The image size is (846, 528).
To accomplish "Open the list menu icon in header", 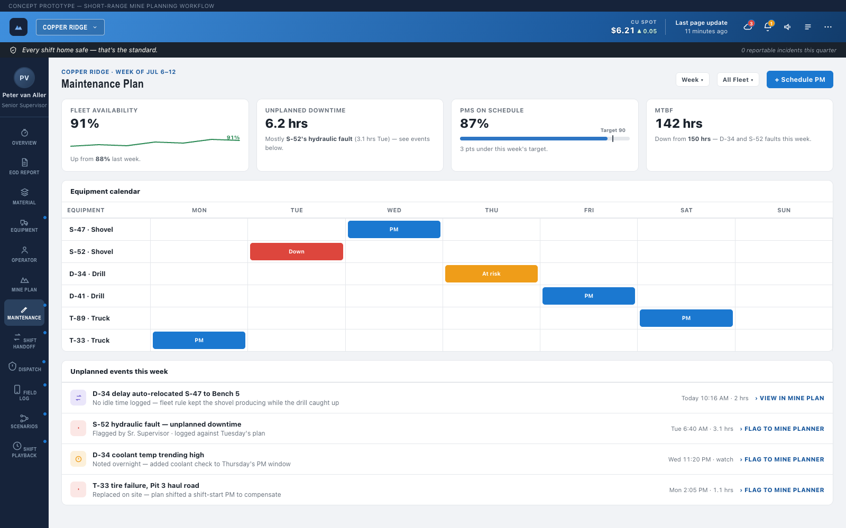I will [x=808, y=27].
